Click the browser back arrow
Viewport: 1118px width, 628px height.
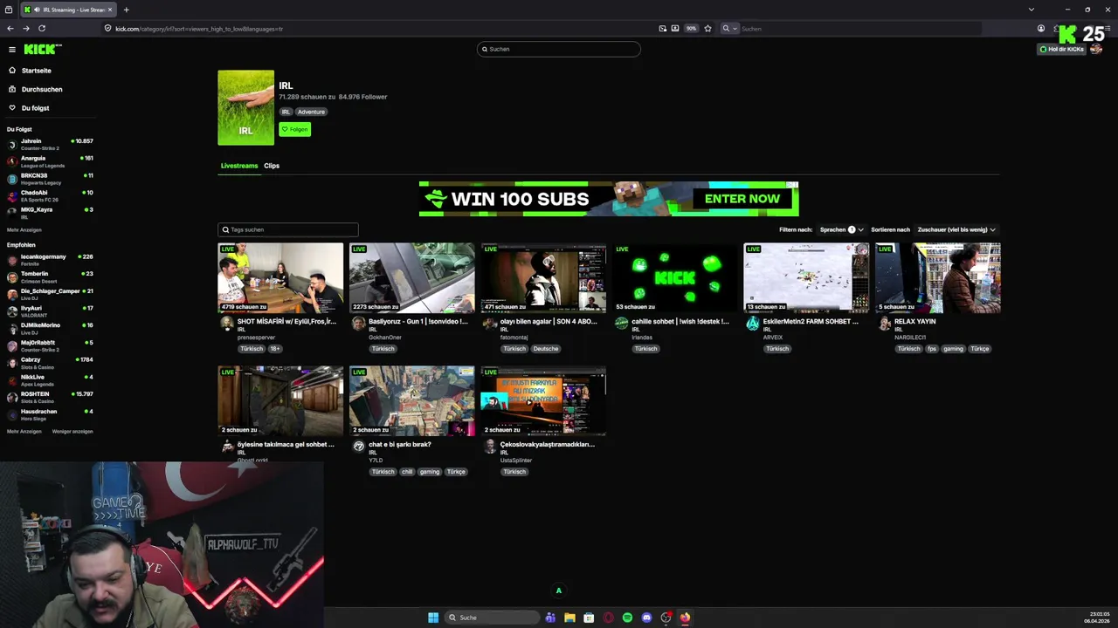(10, 28)
